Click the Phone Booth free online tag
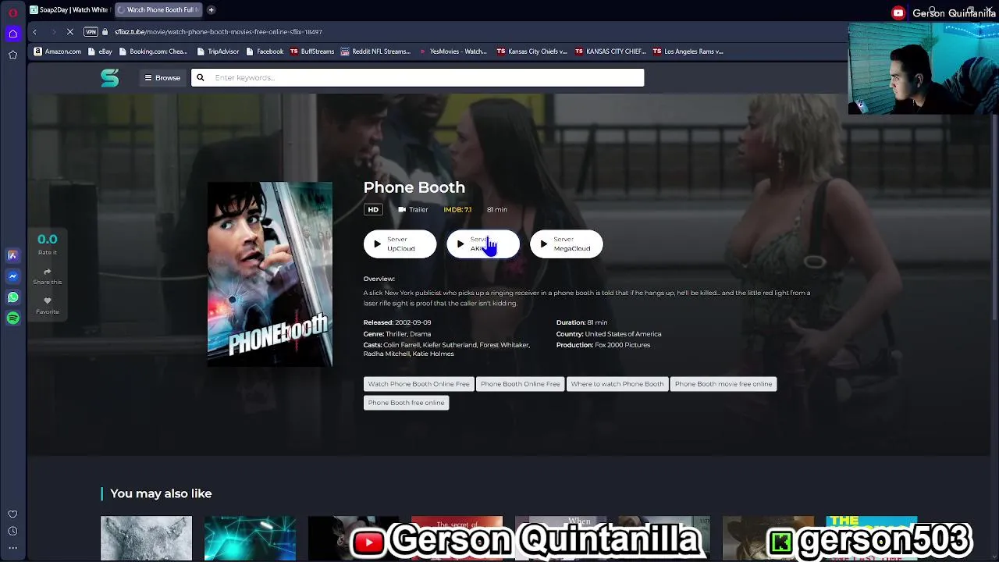 (x=406, y=403)
